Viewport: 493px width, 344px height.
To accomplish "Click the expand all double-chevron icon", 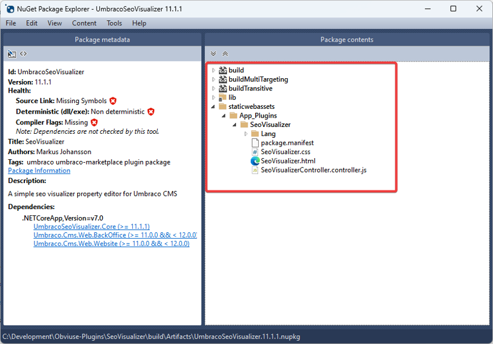I will point(213,54).
